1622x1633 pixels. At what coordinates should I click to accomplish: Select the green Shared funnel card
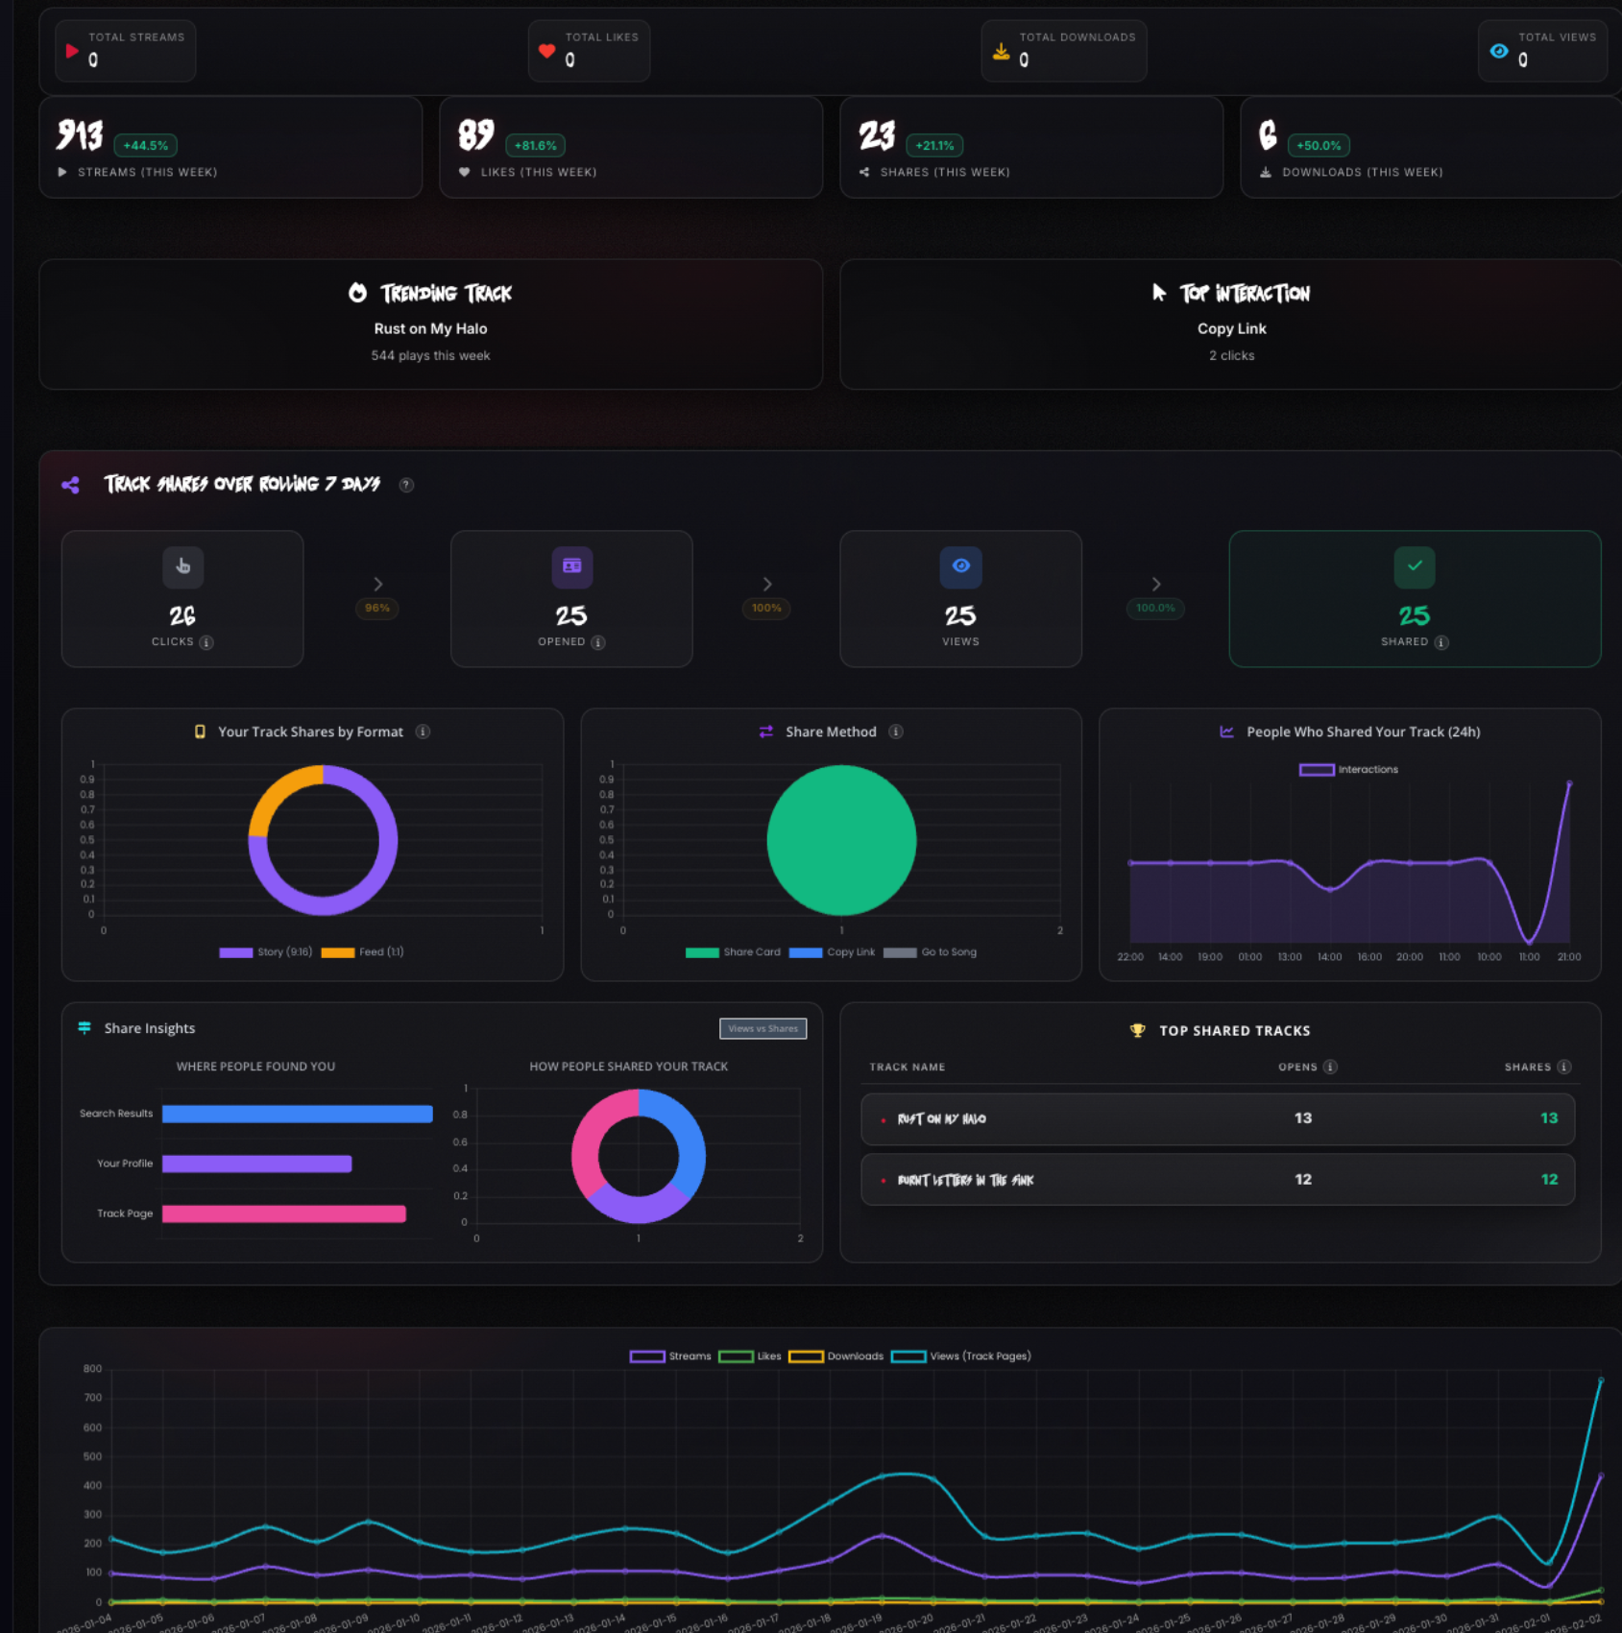[x=1414, y=599]
